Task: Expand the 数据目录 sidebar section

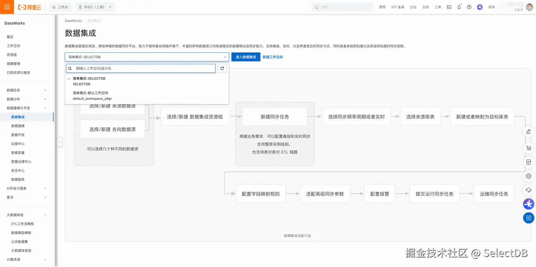Action: pos(28,90)
